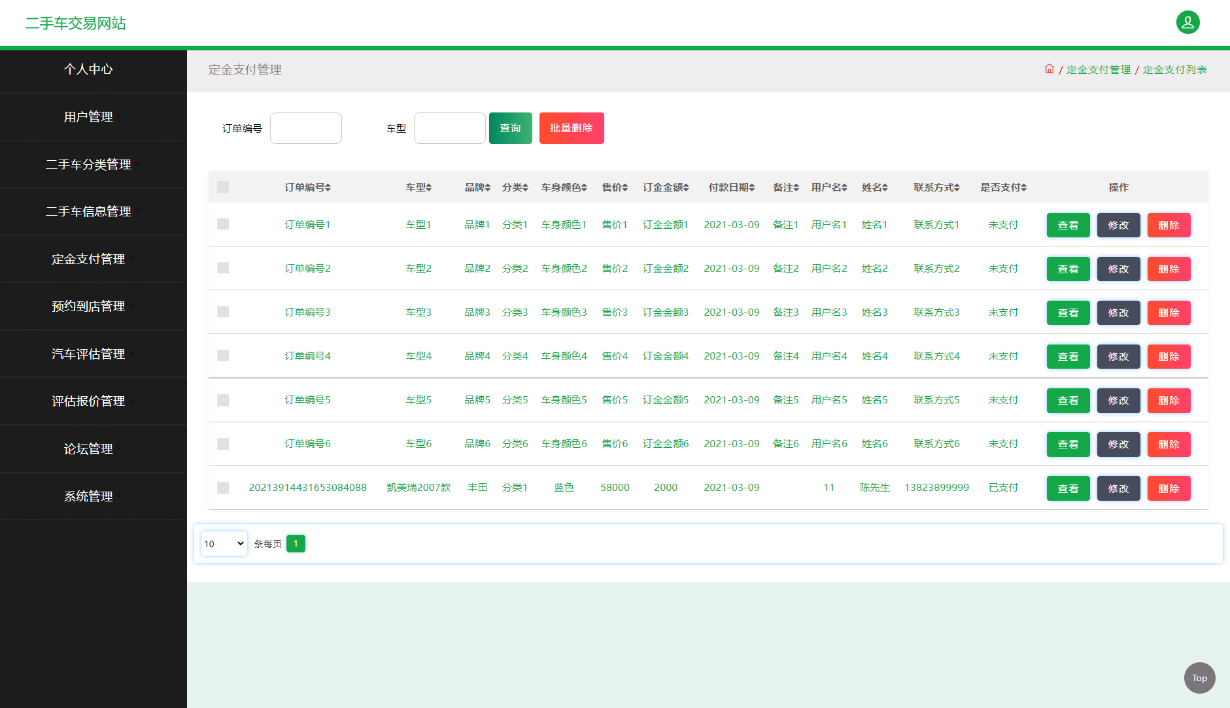Screen dimensions: 1230x708
Task: Focus the 订单编号 search input field
Action: (306, 128)
